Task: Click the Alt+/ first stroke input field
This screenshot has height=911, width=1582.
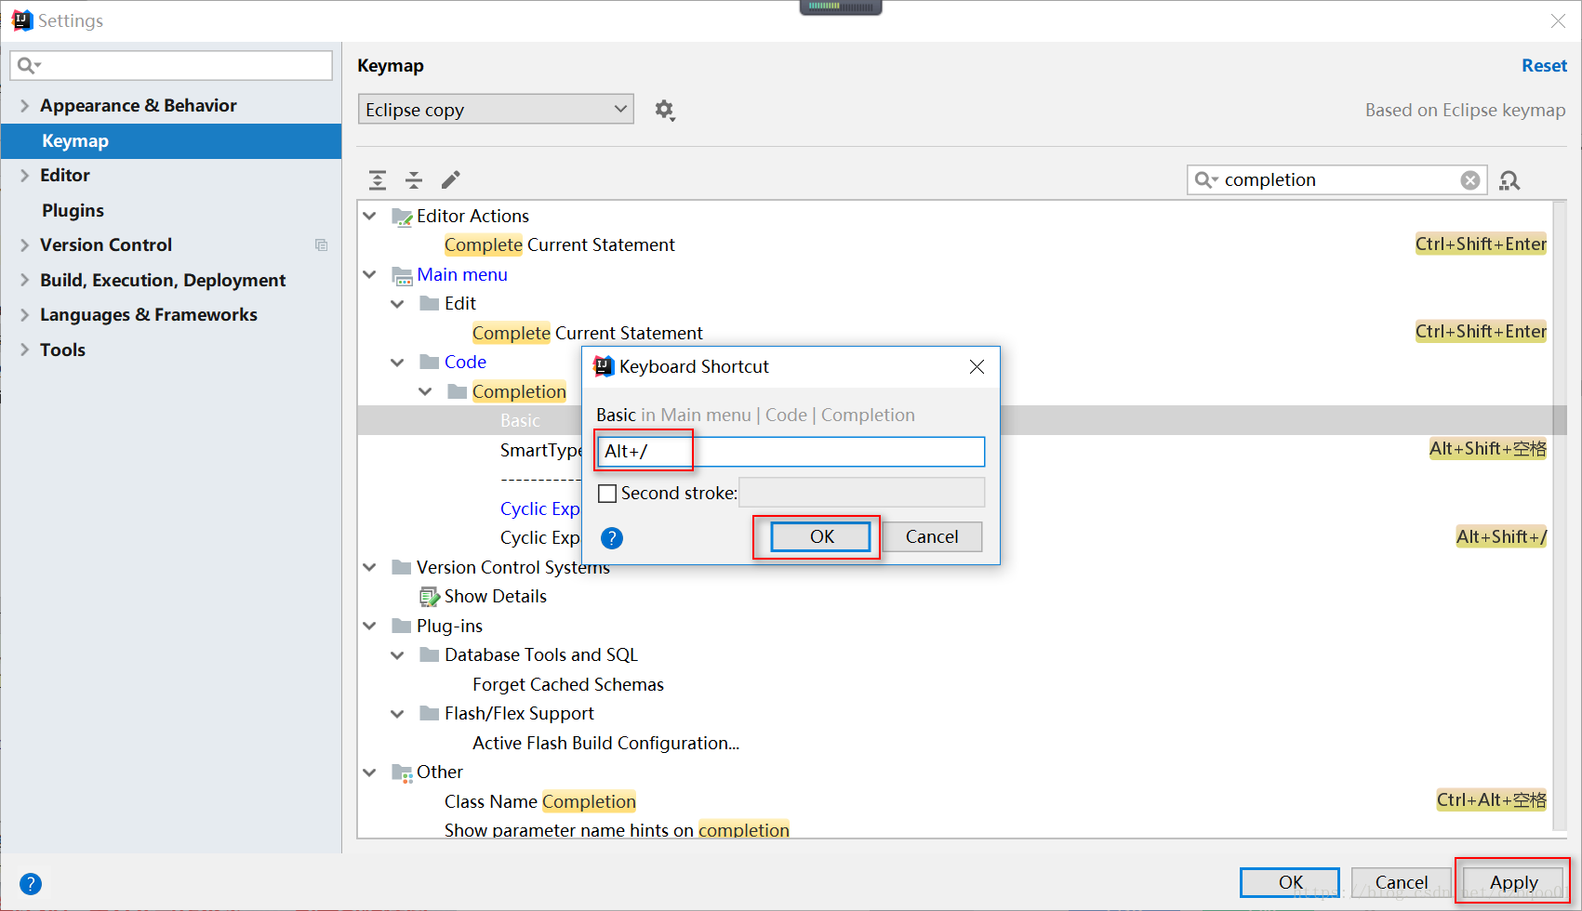Action: [791, 452]
